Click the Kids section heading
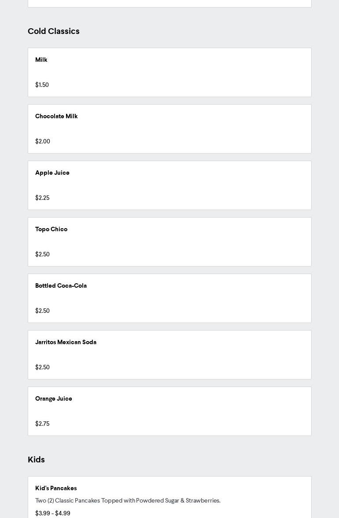 36,460
